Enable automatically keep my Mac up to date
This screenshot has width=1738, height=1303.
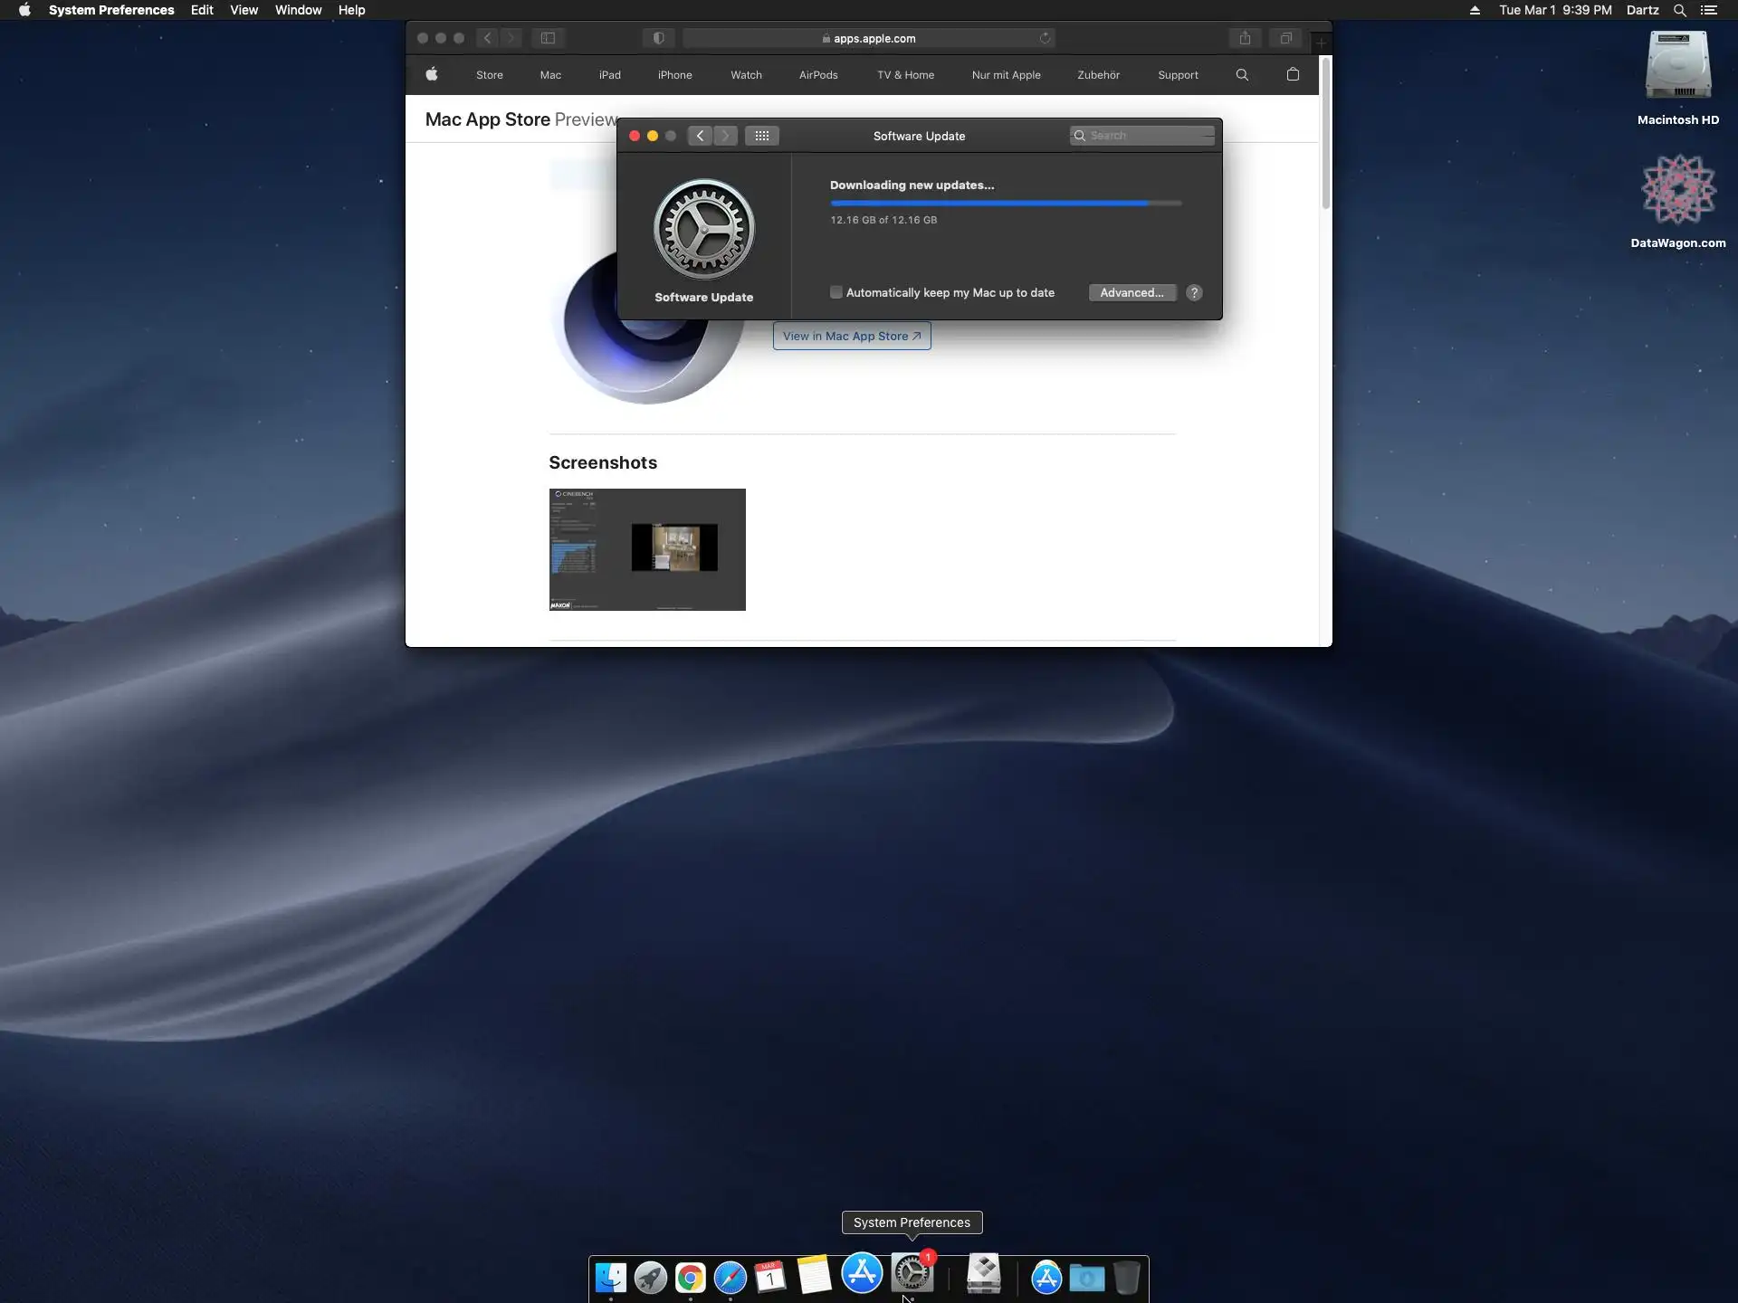click(x=836, y=292)
